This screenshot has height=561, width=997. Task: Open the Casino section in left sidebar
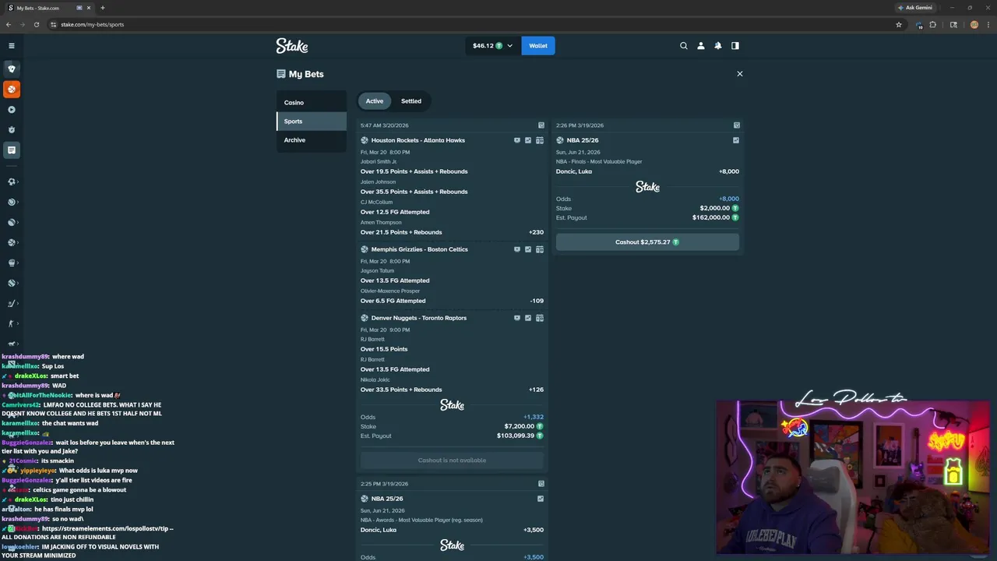tap(11, 69)
